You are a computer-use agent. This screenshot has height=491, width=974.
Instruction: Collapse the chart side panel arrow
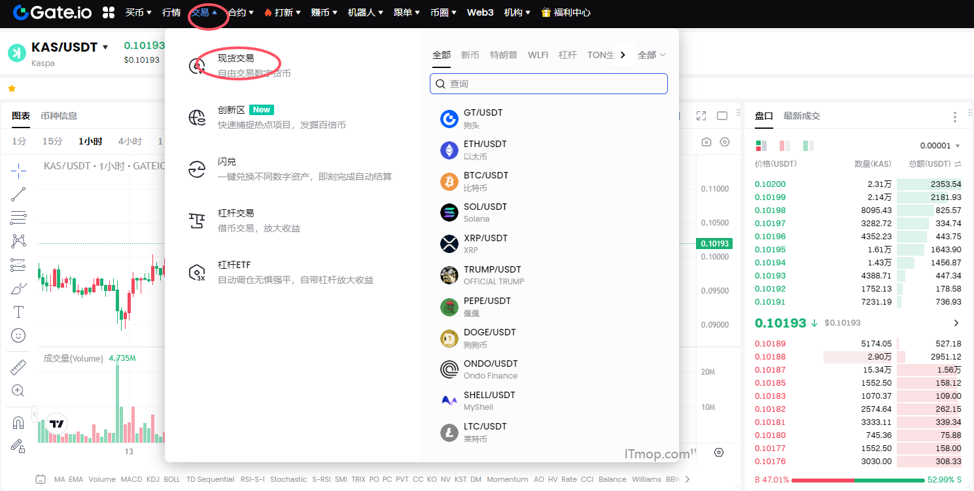pos(34,413)
